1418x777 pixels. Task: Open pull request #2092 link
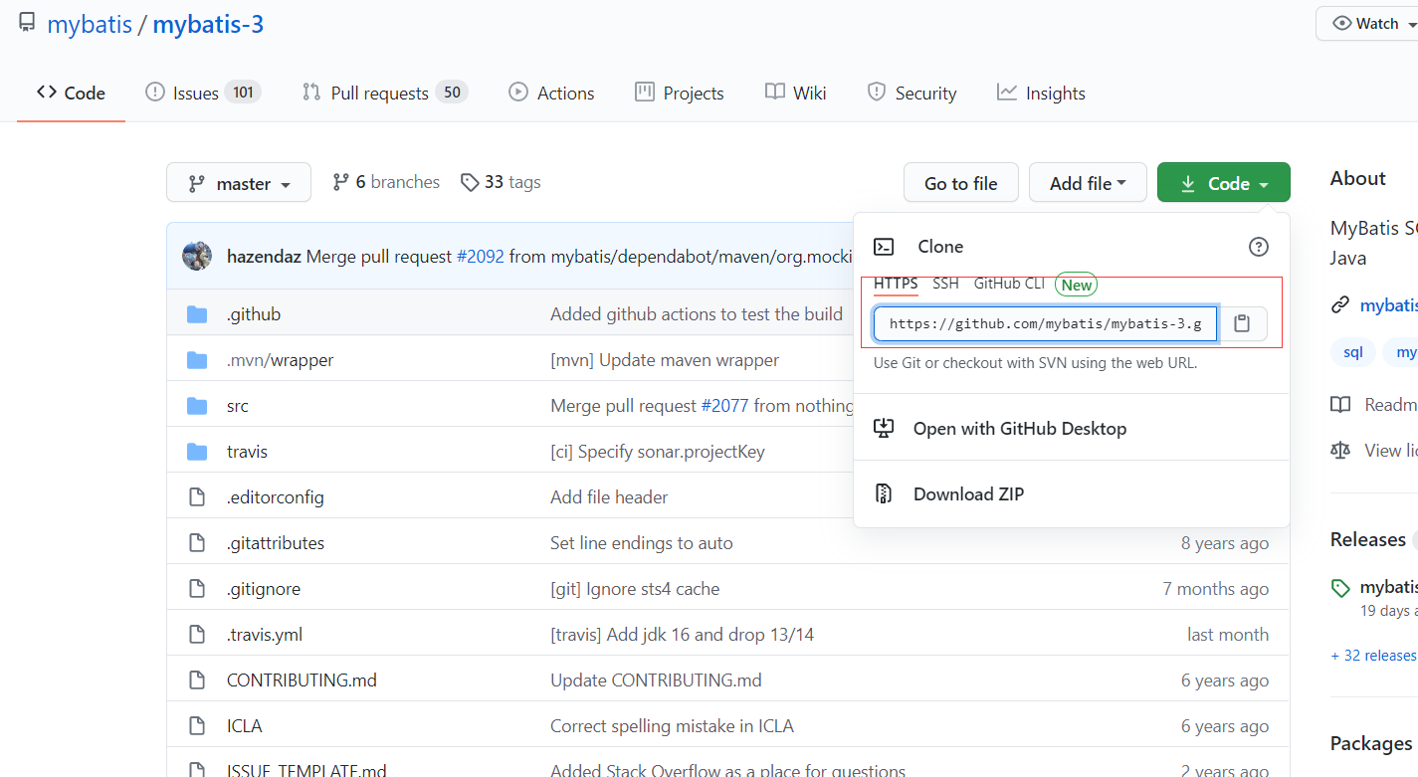(480, 257)
